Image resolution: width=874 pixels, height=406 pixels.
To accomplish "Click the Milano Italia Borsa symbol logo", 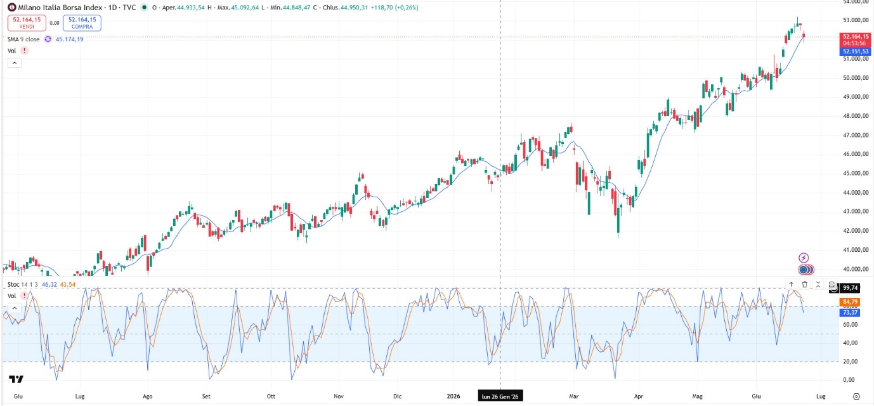I will pos(11,7).
